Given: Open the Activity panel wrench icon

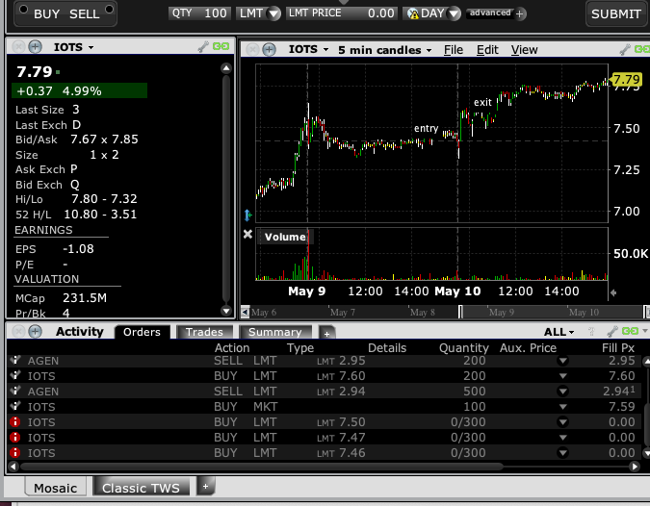Looking at the screenshot, I should click(x=611, y=331).
